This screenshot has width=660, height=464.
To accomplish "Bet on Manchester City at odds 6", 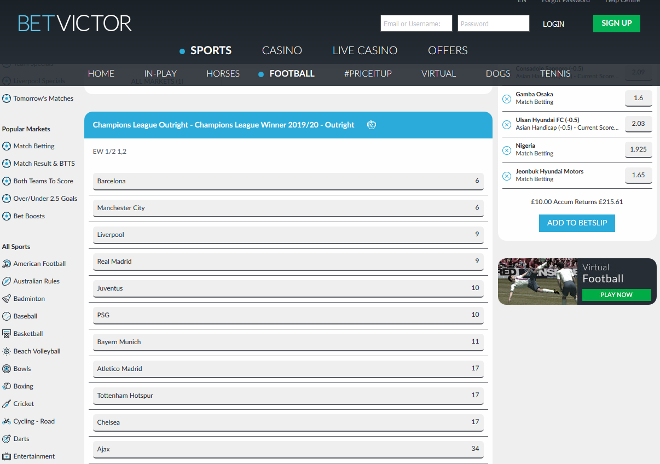I will tap(288, 208).
